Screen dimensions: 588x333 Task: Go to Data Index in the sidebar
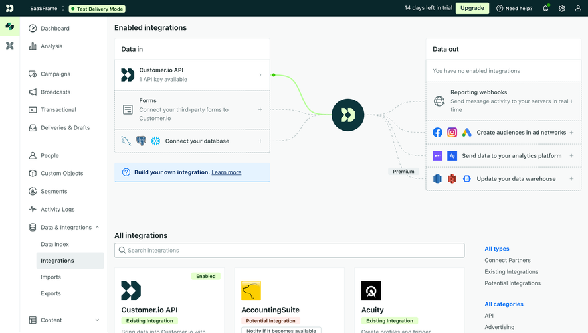point(54,244)
